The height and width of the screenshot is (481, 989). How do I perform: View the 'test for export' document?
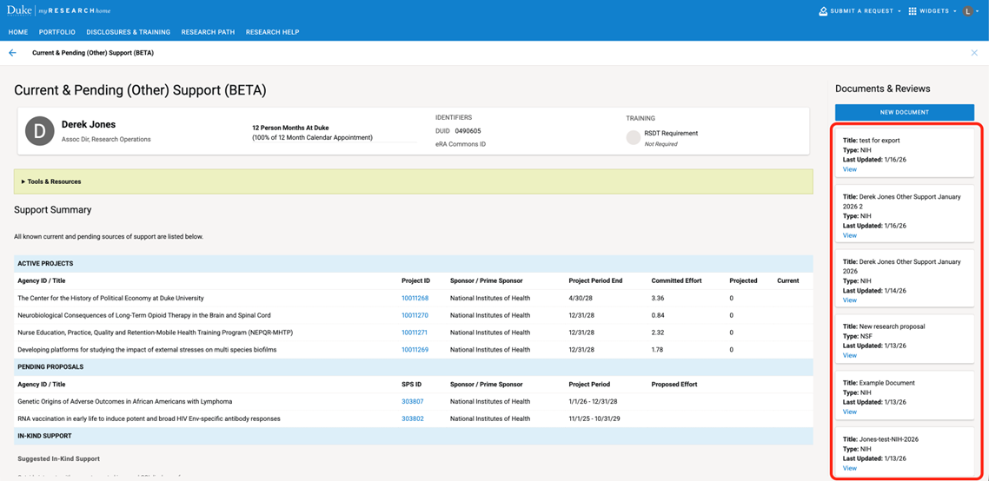click(849, 169)
